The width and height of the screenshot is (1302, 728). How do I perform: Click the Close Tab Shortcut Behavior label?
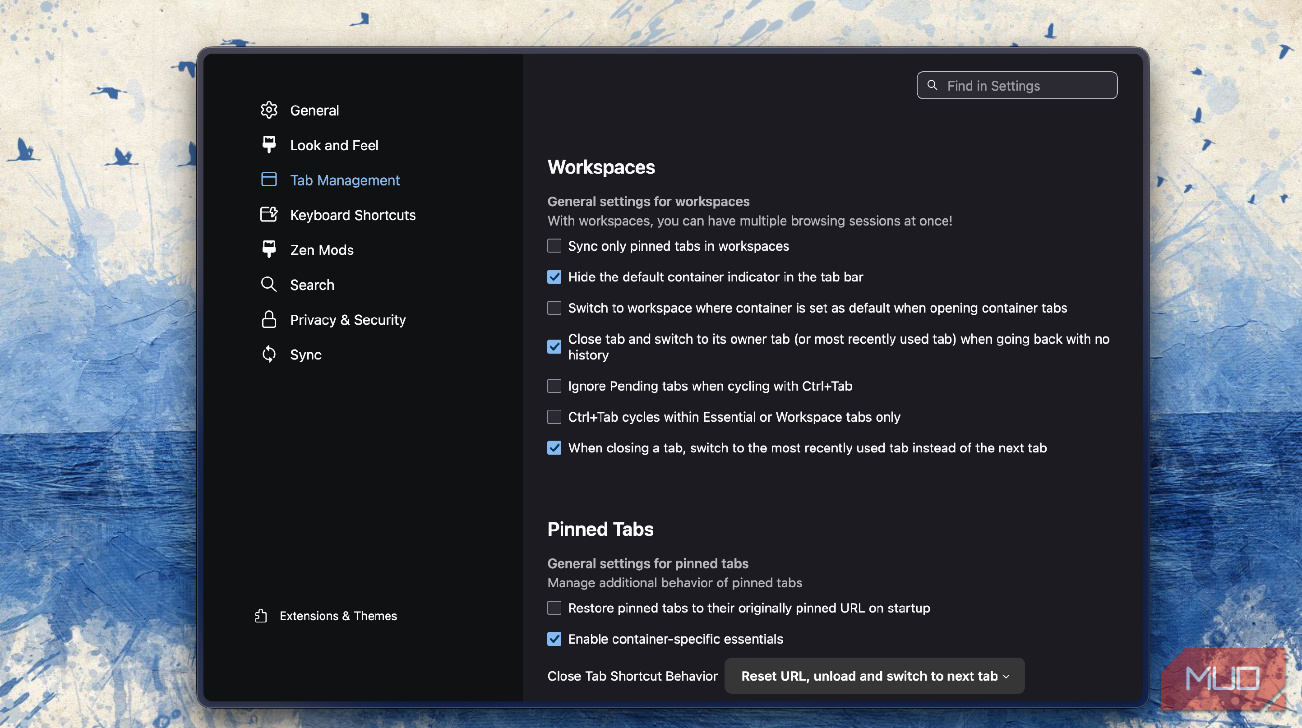(633, 676)
